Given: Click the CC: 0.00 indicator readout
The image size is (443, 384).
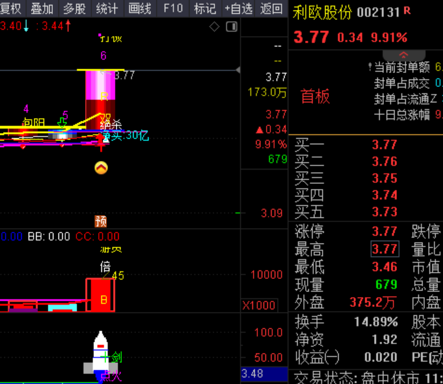Looking at the screenshot, I should pyautogui.click(x=98, y=237).
